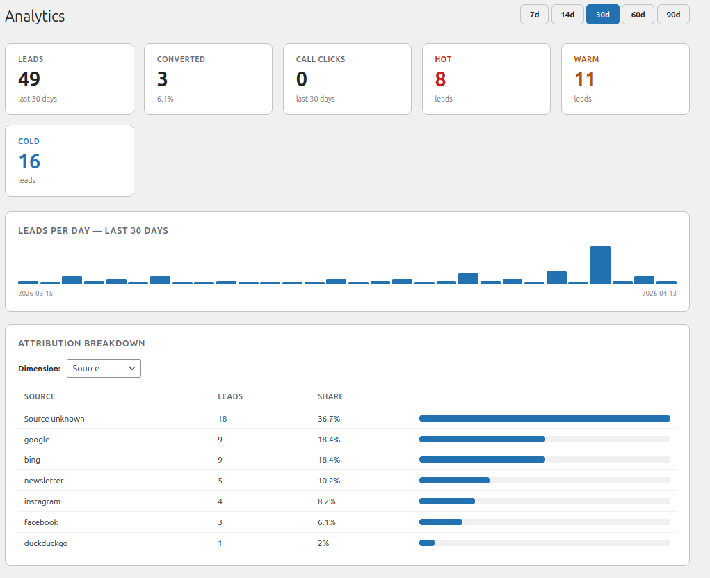The image size is (710, 578).
Task: Open the Leads 49 stat card
Action: coord(70,79)
